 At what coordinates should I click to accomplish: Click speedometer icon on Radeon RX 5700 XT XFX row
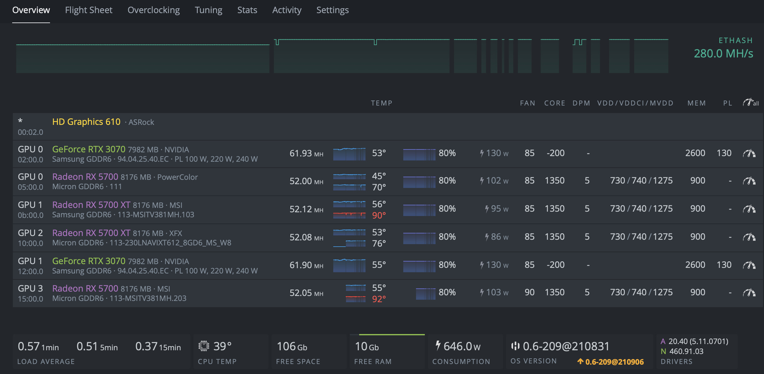[x=749, y=237]
